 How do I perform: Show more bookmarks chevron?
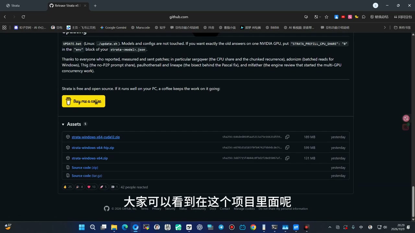point(385,28)
